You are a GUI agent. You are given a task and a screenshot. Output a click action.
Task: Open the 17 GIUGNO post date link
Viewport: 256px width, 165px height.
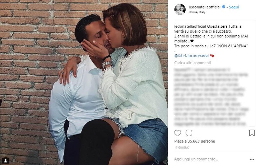pyautogui.click(x=182, y=148)
